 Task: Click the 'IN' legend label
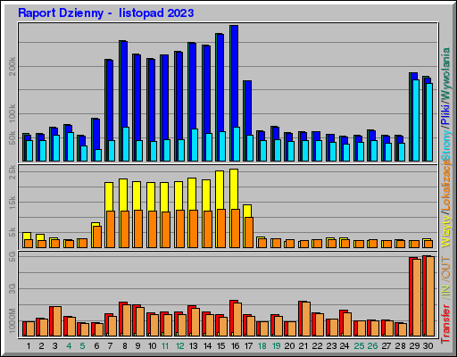coord(446,290)
